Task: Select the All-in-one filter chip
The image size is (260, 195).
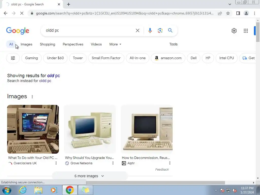Action: pyautogui.click(x=138, y=58)
